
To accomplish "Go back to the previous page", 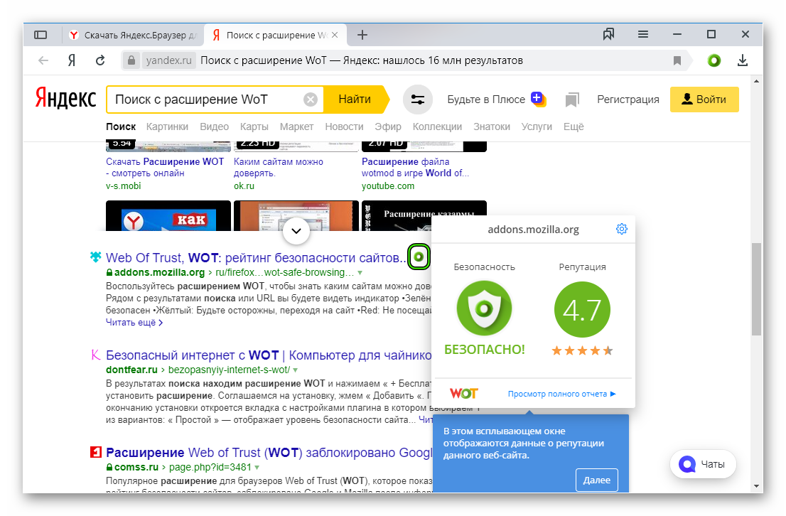I will (43, 60).
